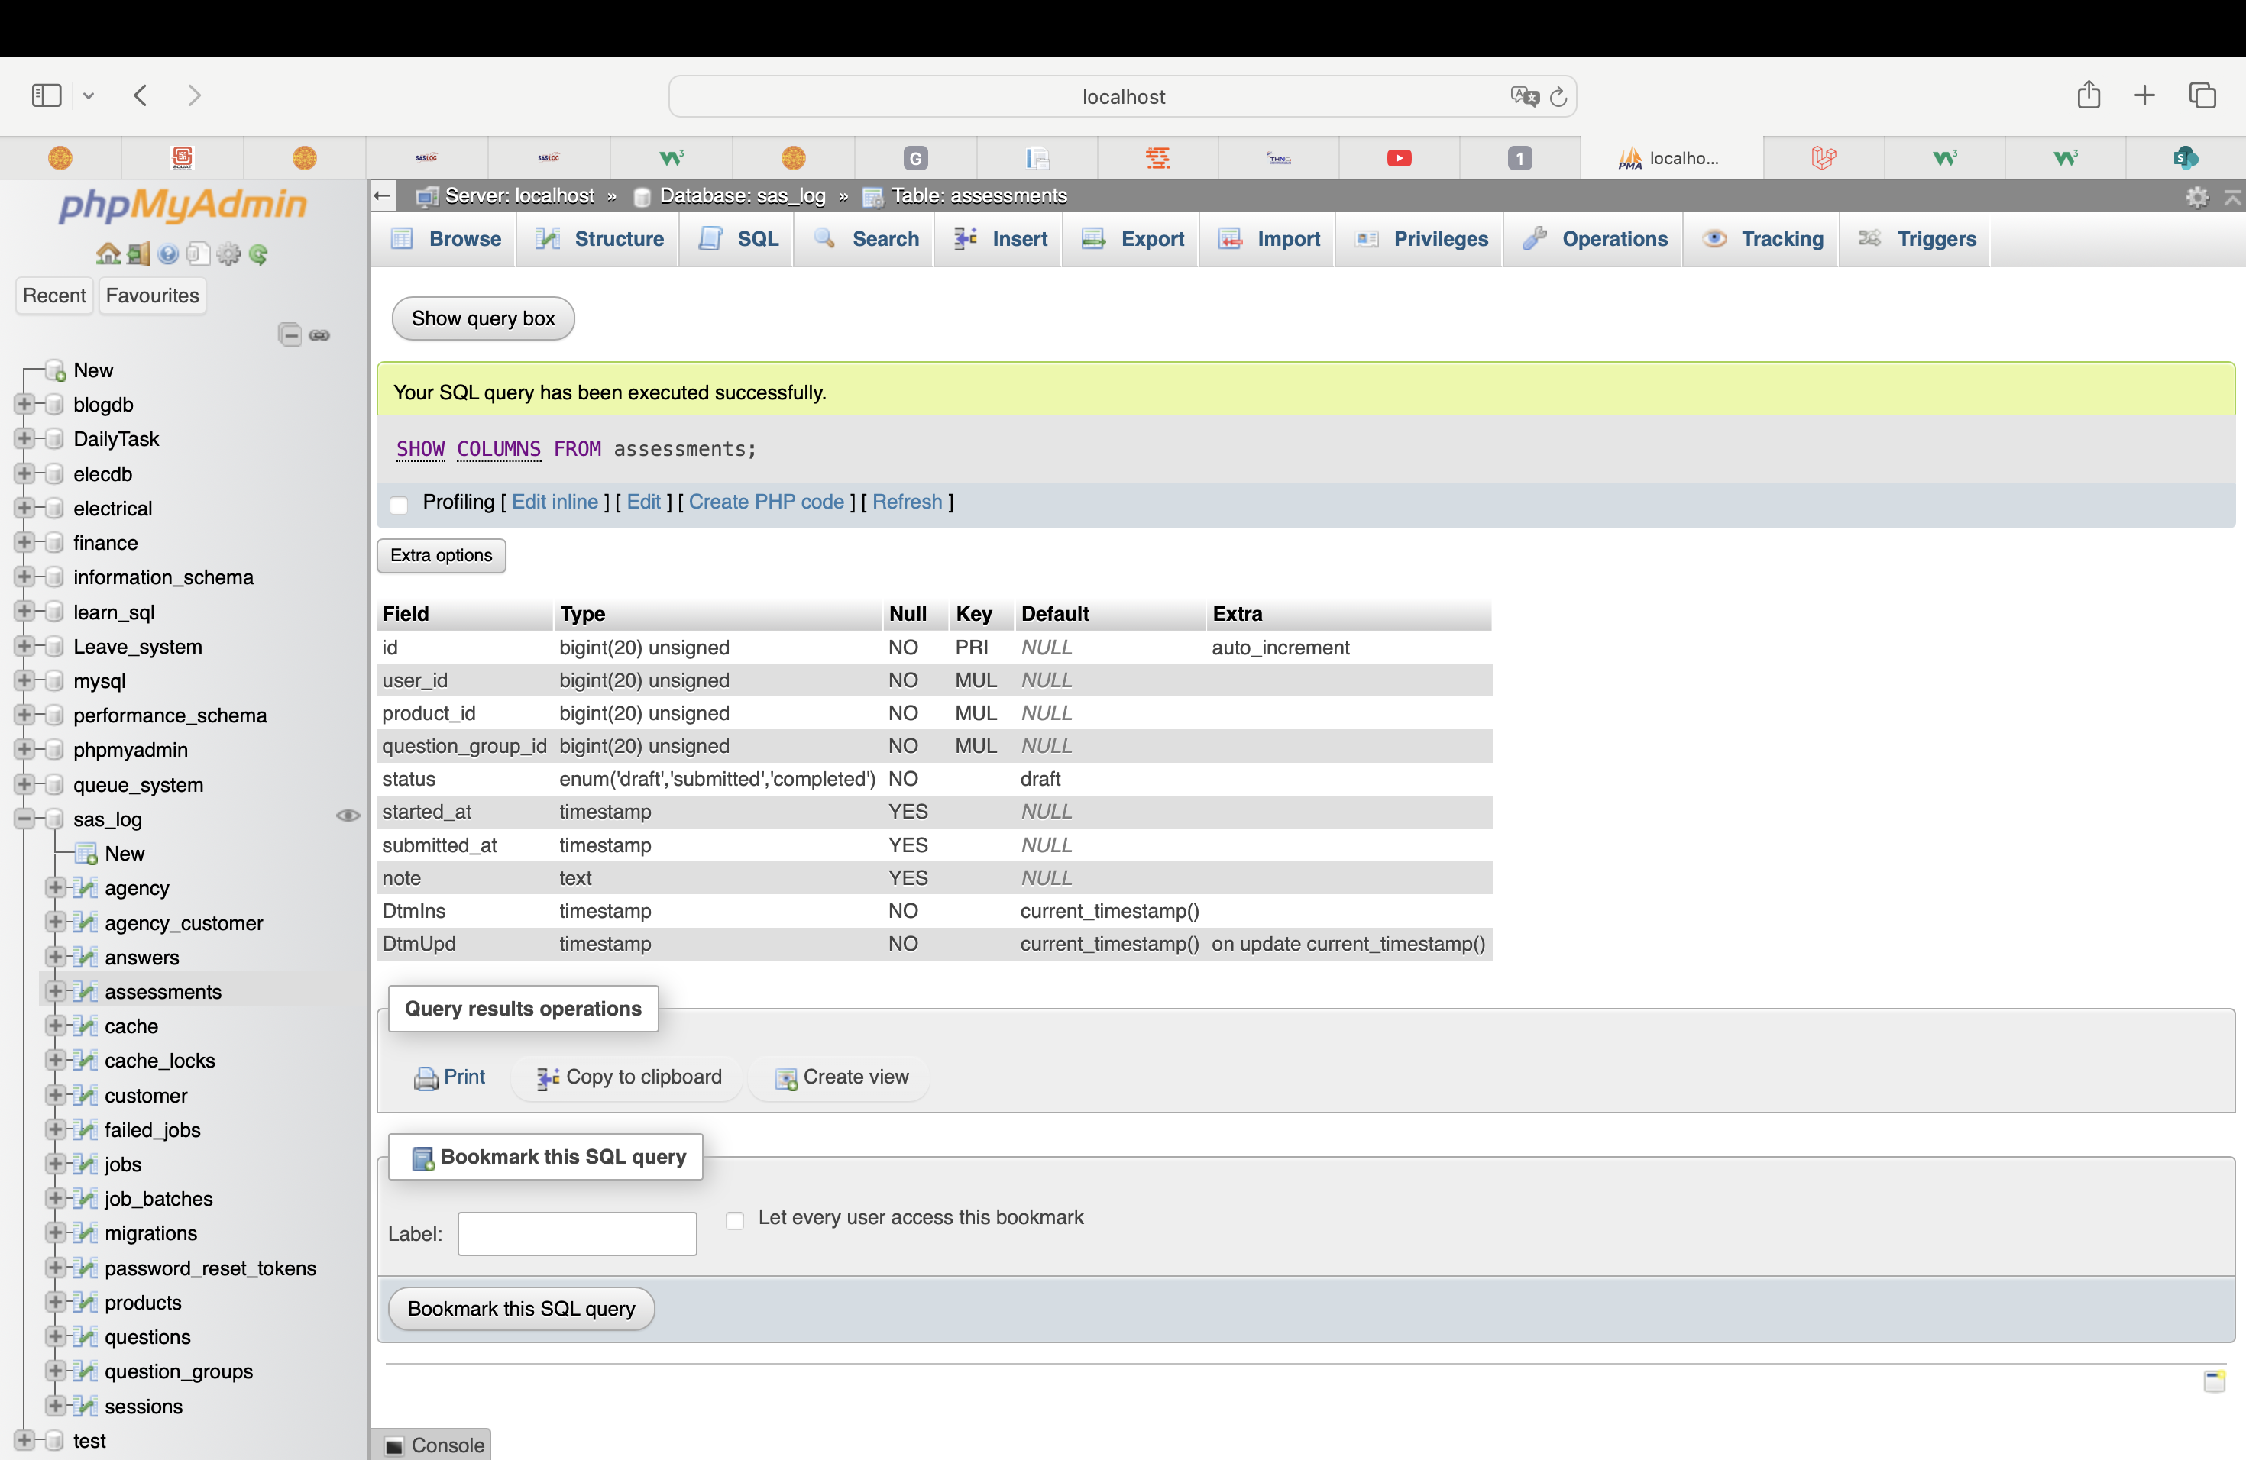Collapse the sas_log database node
Viewport: 2246px width, 1460px height.
point(24,819)
